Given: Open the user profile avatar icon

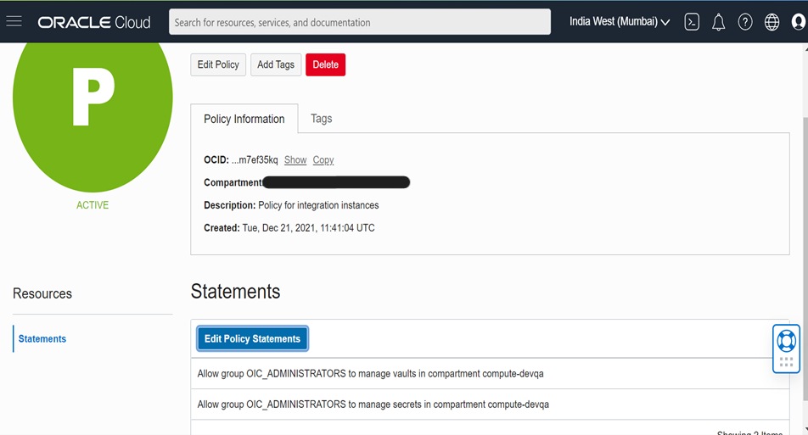Looking at the screenshot, I should pos(798,21).
